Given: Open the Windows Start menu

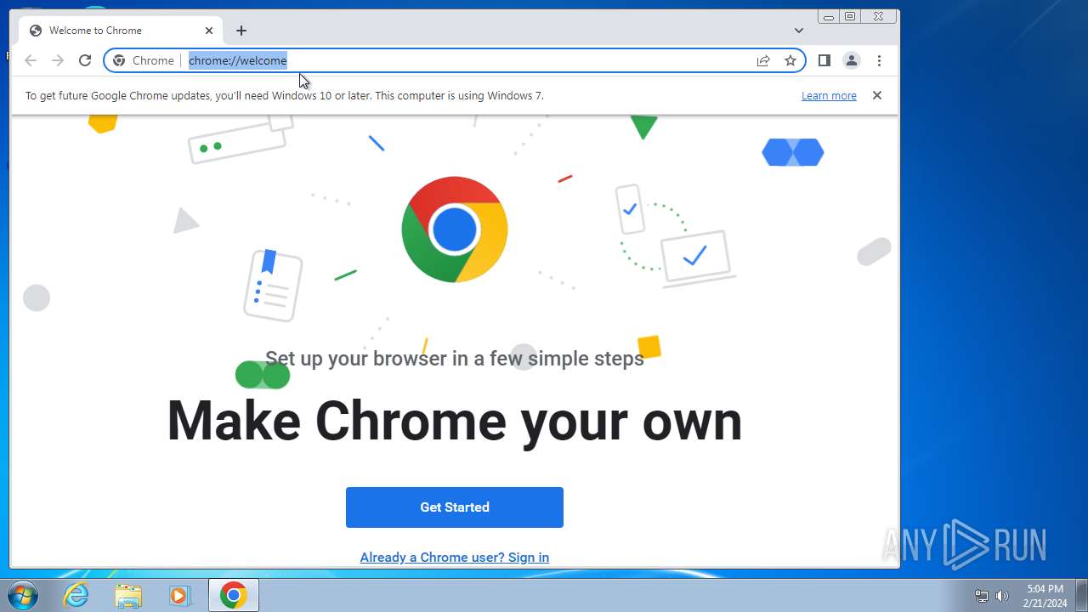Looking at the screenshot, I should tap(23, 595).
